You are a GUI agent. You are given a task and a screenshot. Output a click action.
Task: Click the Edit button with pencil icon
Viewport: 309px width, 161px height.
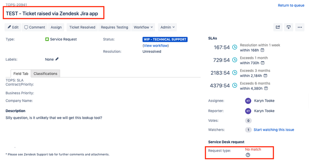(13, 27)
